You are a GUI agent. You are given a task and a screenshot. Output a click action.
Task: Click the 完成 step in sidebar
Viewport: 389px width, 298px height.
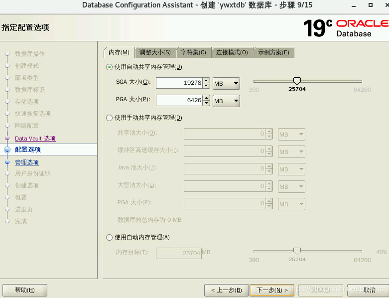pyautogui.click(x=21, y=221)
